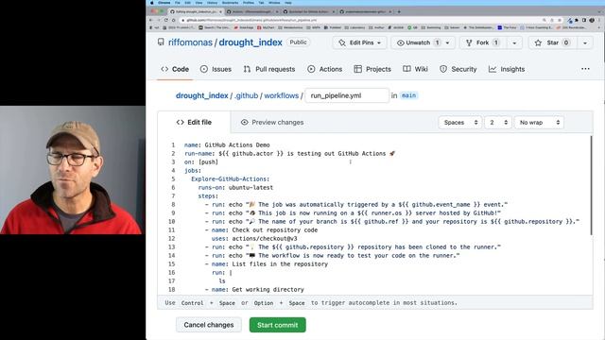Click the Security tab's shield icon
605x340 pixels.
pos(443,69)
